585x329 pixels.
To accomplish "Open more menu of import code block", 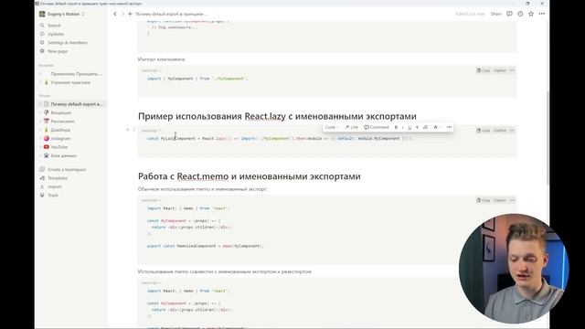I will coord(512,70).
